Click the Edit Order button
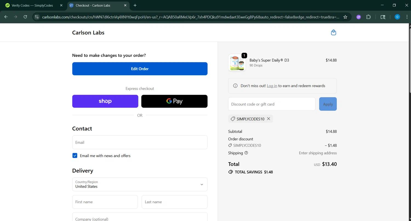Screen dimensions: 411x221 coord(140,69)
